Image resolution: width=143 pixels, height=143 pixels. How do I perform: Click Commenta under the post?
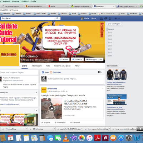pos(60,123)
